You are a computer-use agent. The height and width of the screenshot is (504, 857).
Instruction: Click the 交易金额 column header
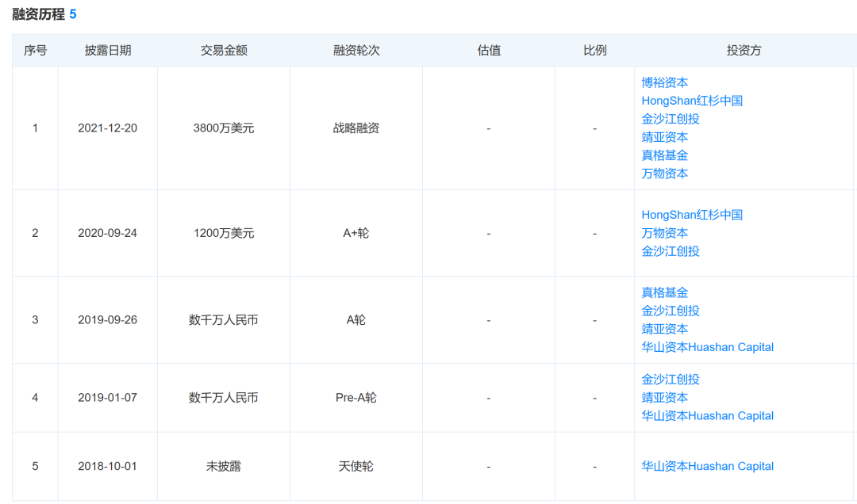click(x=224, y=50)
